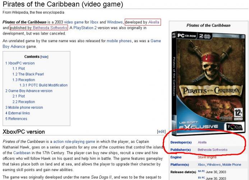Viewport: 249px width, 180px height.
Task: Open Akella link in infobox Developer row
Action: point(202,142)
